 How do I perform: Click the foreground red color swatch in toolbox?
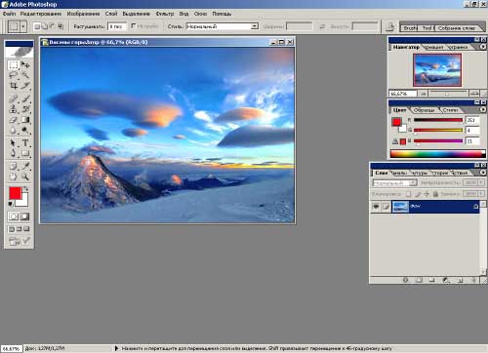[15, 193]
